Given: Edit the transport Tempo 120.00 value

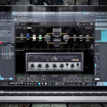Looking at the screenshot, I should tap(83, 83).
